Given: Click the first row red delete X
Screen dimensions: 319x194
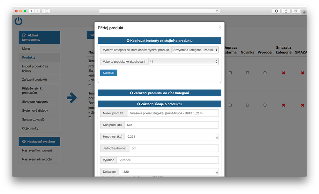Looking at the screenshot, I should pos(302,73).
